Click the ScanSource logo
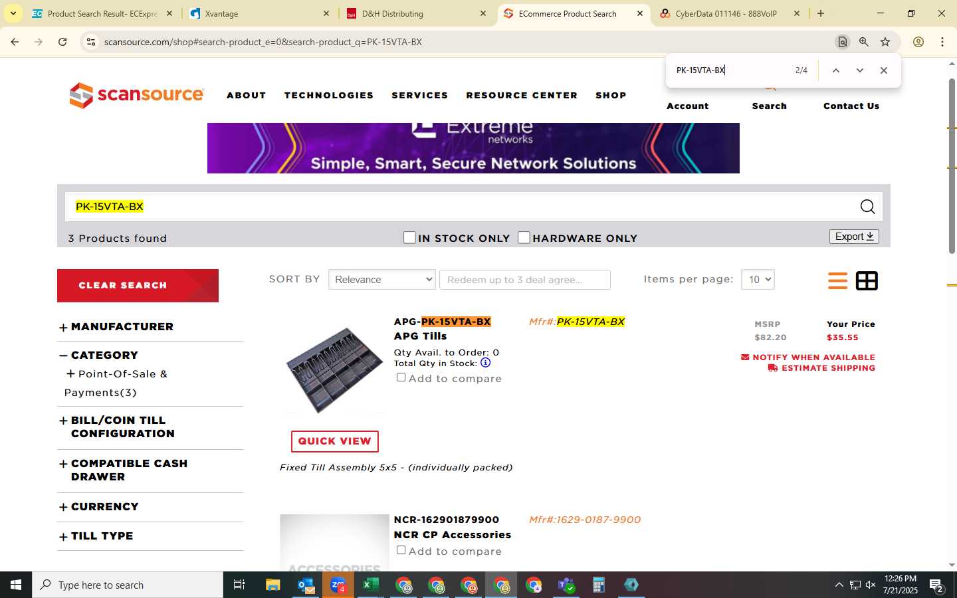 [x=137, y=95]
